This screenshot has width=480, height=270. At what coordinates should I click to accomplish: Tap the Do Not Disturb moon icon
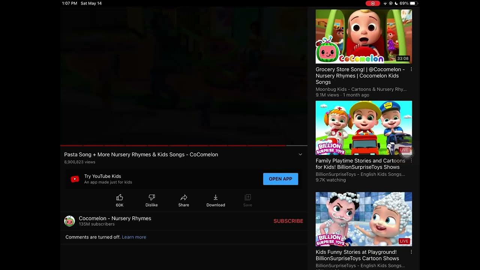(396, 3)
